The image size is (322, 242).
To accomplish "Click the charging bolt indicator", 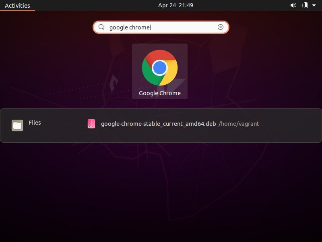I will (x=303, y=5).
